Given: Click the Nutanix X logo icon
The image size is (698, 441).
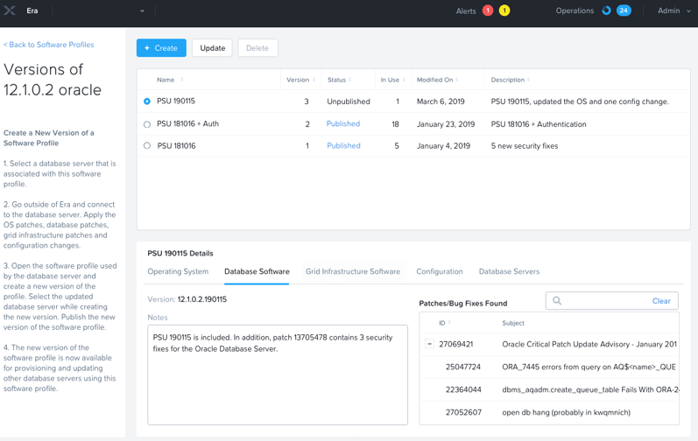Looking at the screenshot, I should pyautogui.click(x=10, y=10).
